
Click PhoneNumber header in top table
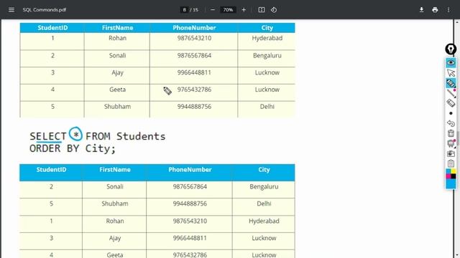tap(194, 28)
